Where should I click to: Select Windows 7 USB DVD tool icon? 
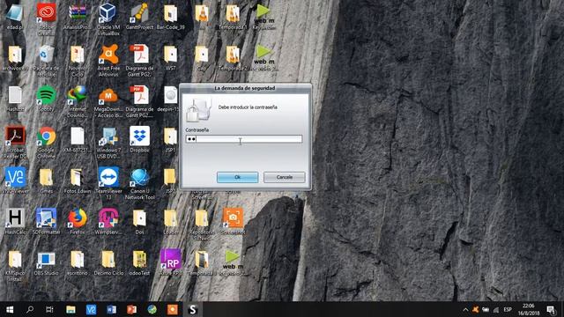click(x=108, y=143)
